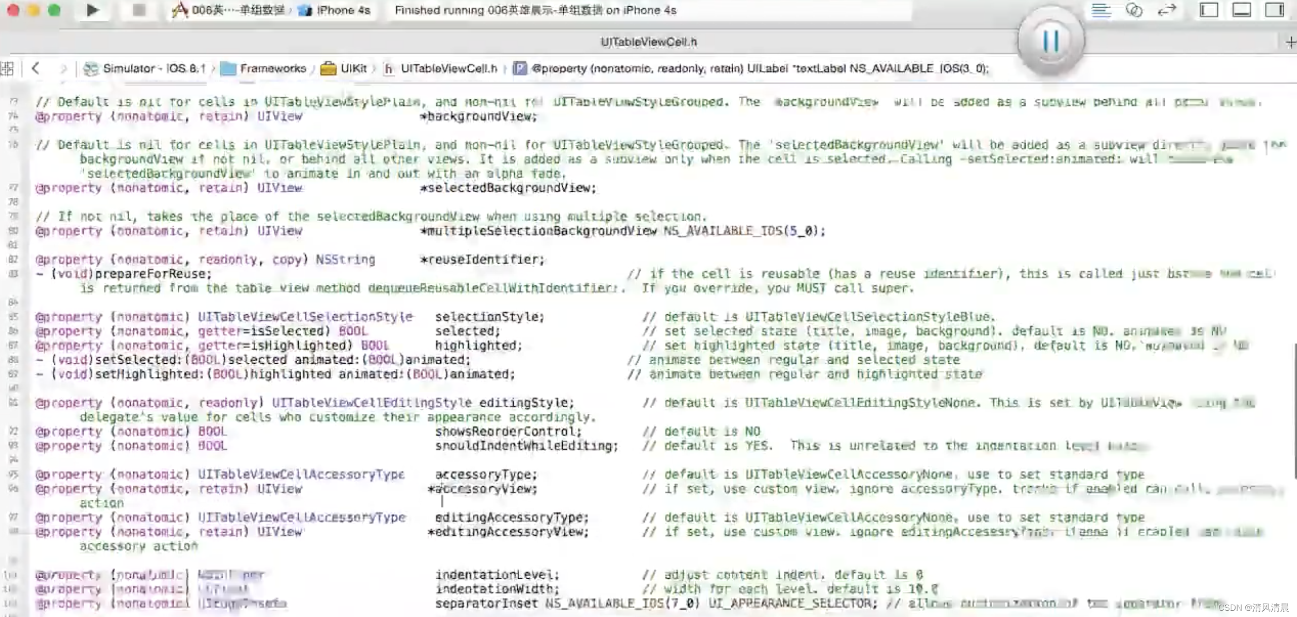Toggle the Debug area panel
The width and height of the screenshot is (1297, 617).
pos(1241,10)
